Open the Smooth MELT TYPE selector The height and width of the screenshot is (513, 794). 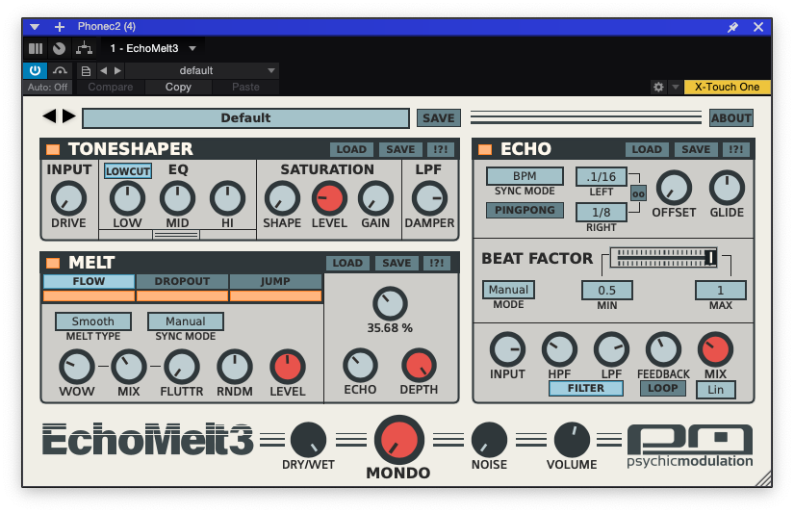click(93, 321)
